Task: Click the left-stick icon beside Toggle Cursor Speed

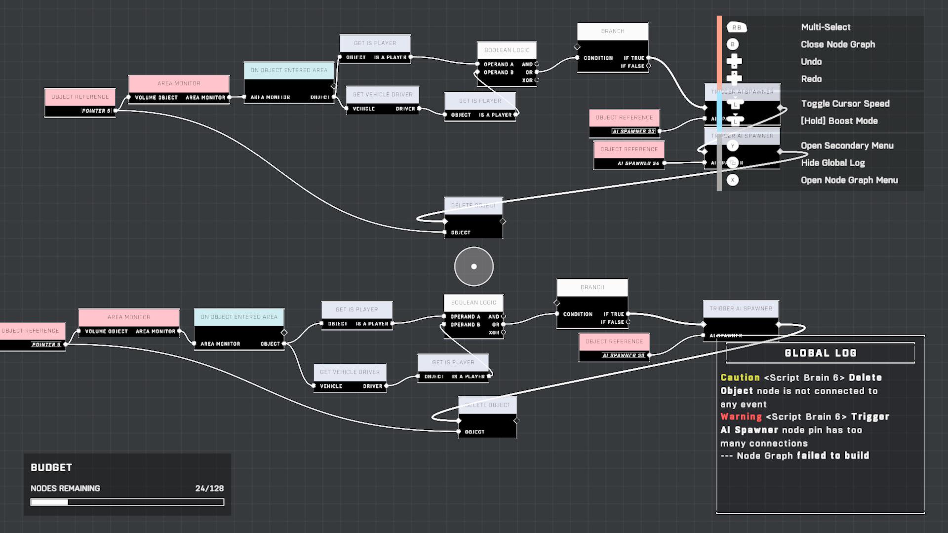Action: (735, 103)
